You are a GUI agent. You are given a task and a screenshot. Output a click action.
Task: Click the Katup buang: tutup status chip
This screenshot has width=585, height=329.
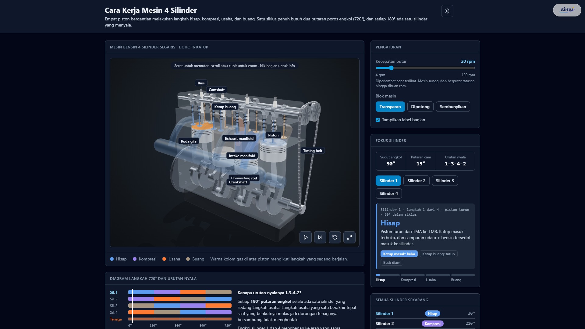coord(438,254)
